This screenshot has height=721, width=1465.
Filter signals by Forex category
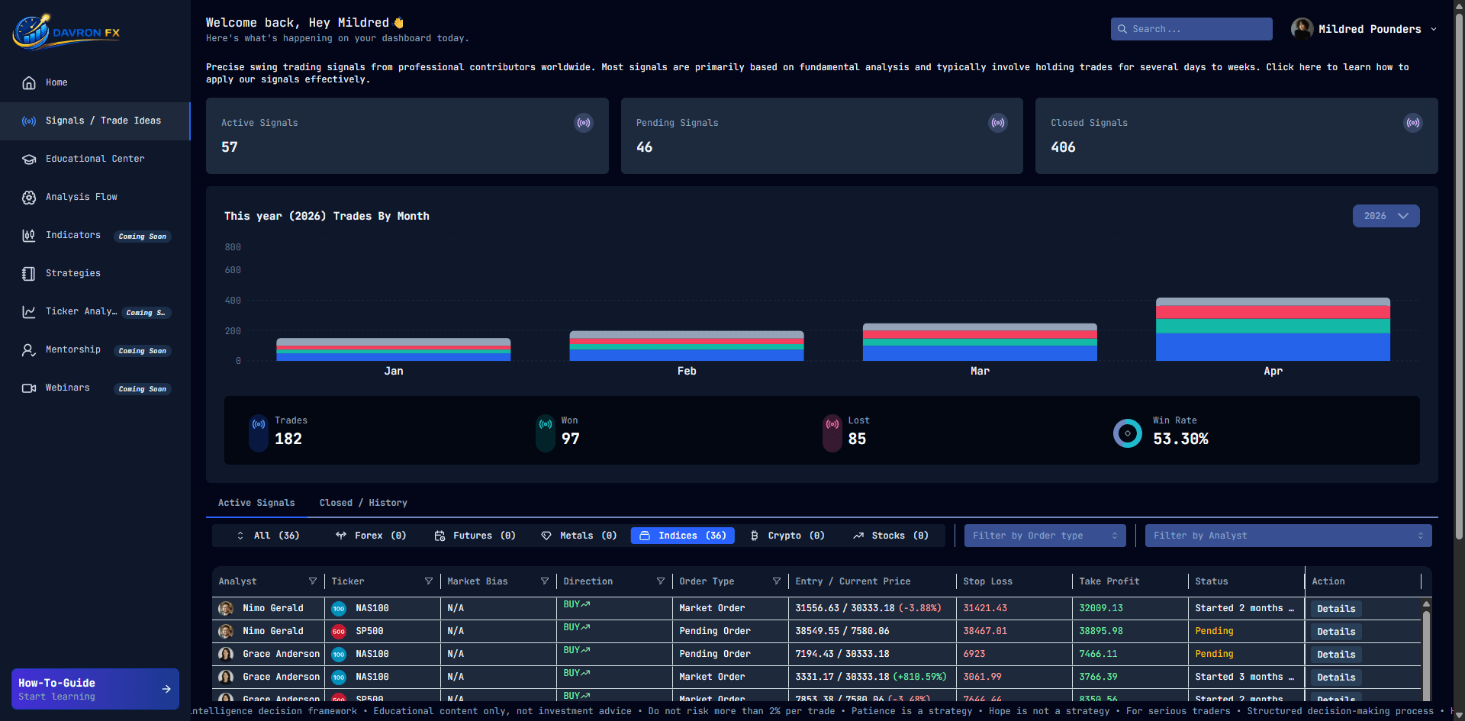point(371,536)
